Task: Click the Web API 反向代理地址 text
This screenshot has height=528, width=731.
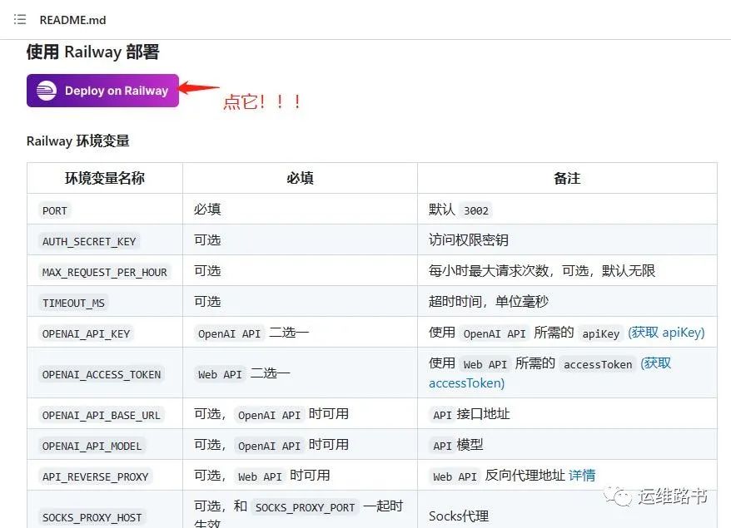Action: coord(497,476)
